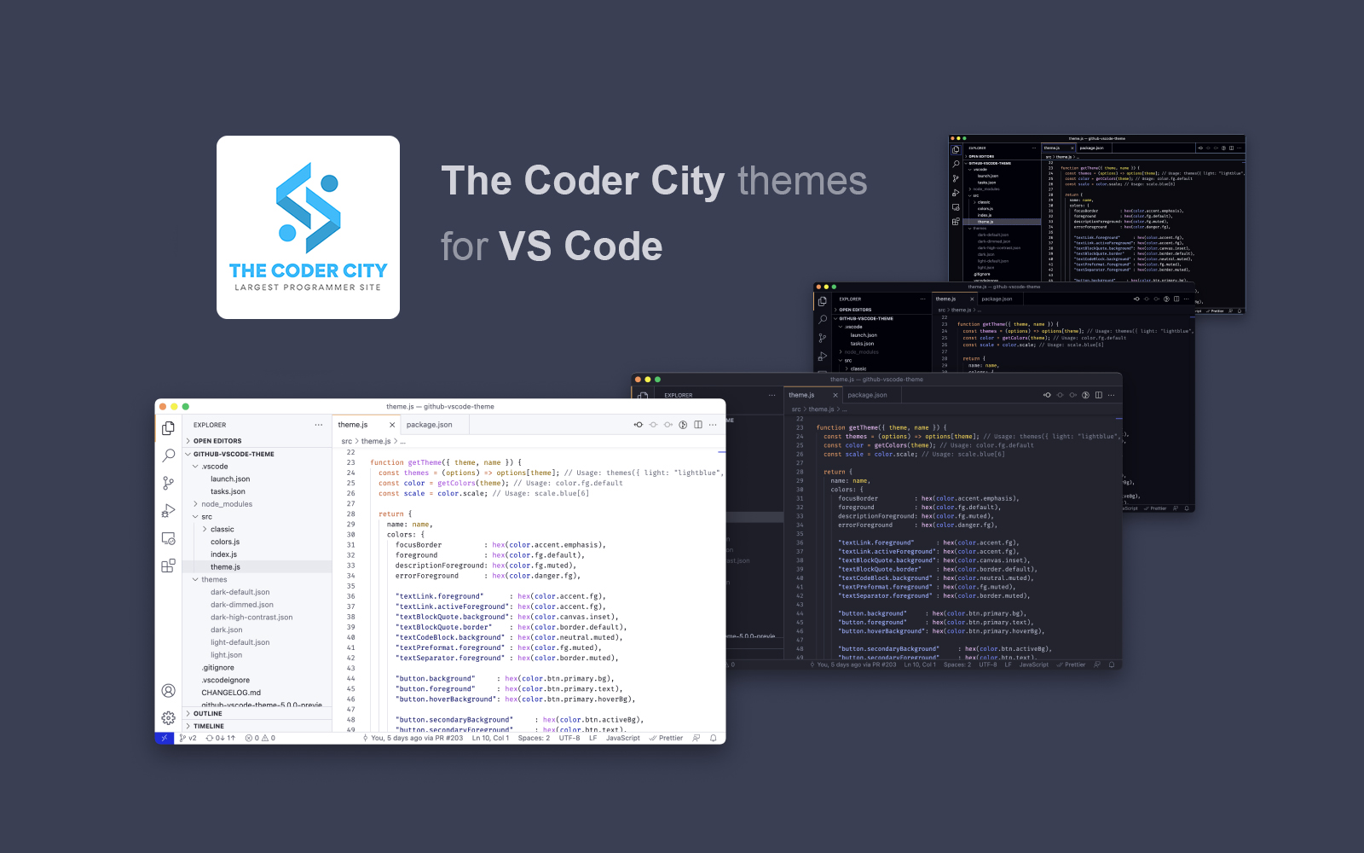This screenshot has height=853, width=1364.
Task: Open Explorer icon in the top-right black window
Action: 956,150
